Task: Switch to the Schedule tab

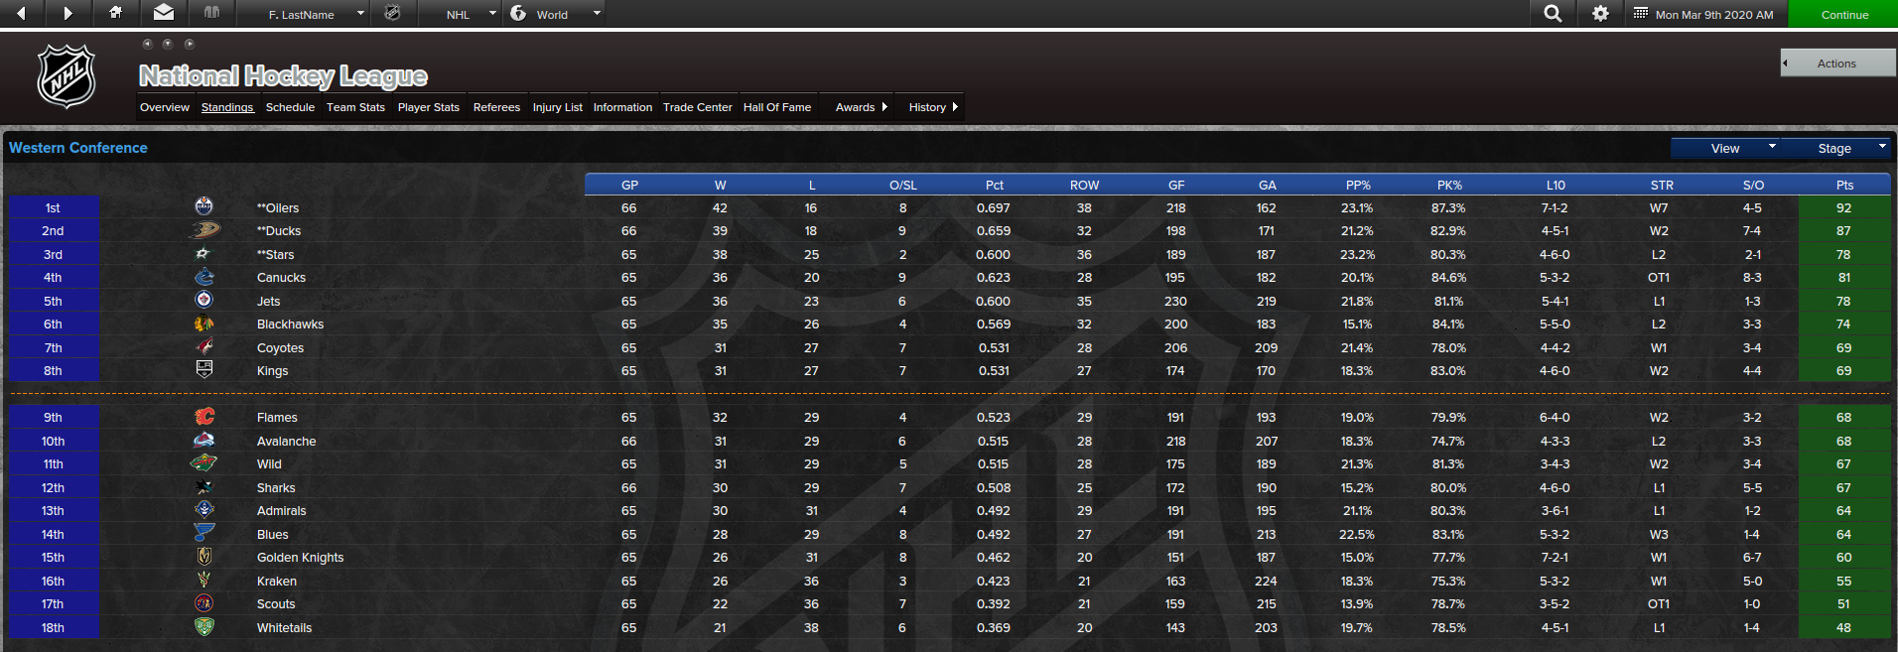Action: tap(290, 107)
